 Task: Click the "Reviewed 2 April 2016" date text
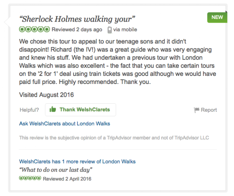tap(67, 179)
